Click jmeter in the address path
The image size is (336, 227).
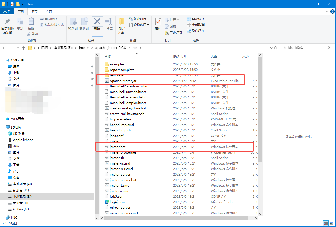point(84,48)
